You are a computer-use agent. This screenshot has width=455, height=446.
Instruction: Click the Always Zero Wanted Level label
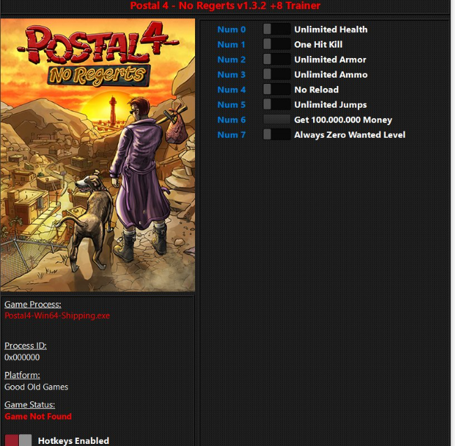[x=349, y=135]
